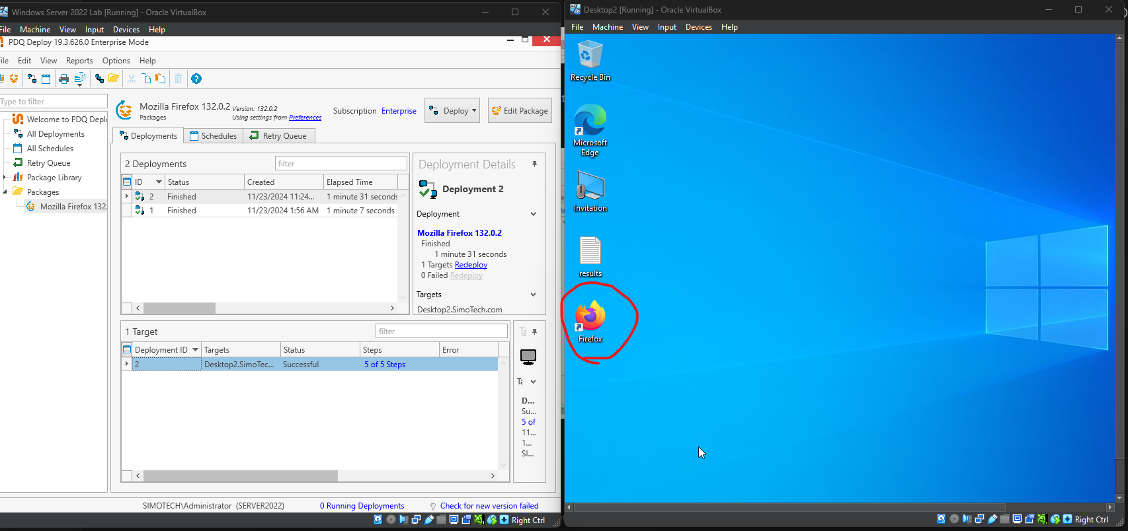
Task: Click the new schedule calendar toolbar icon
Action: [x=46, y=79]
